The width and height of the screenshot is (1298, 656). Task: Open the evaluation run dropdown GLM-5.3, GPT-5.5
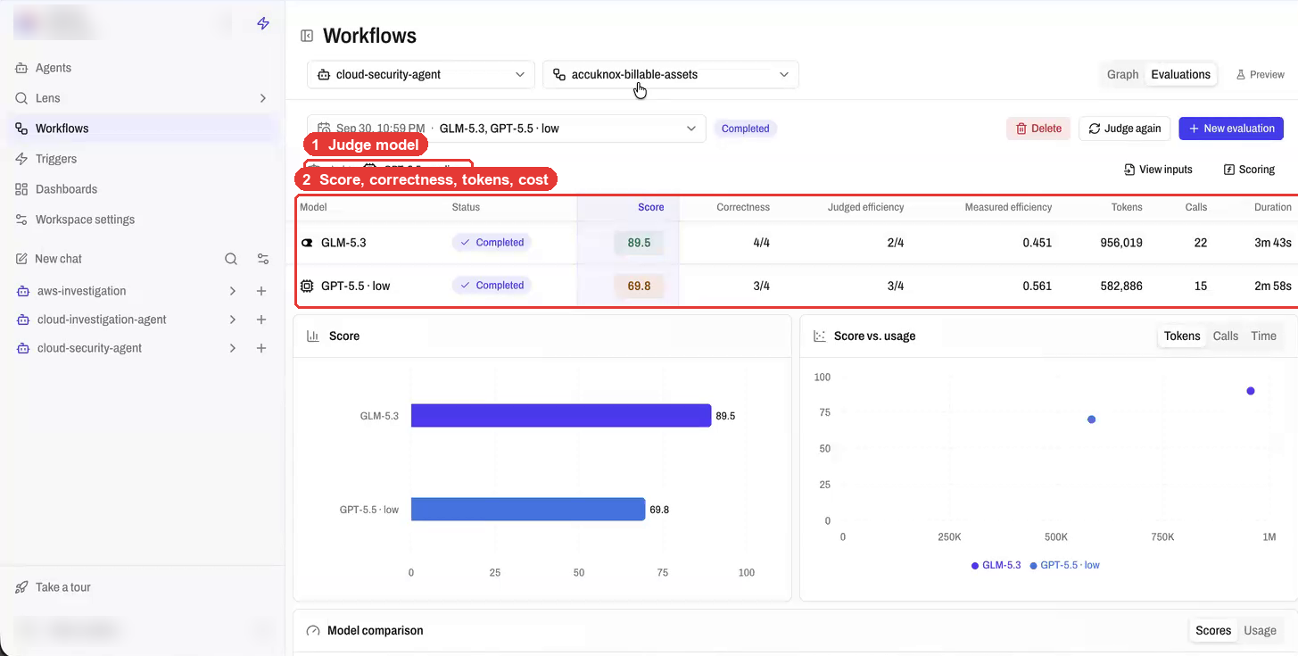point(507,129)
